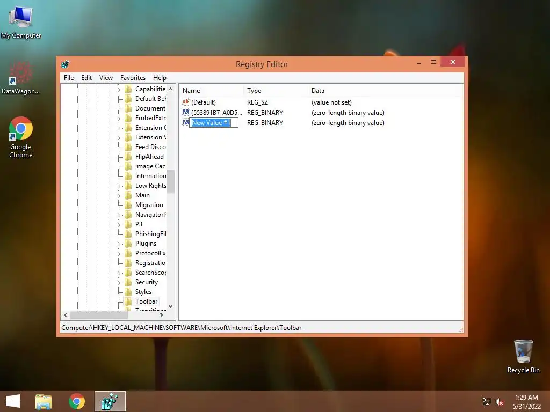550x412 pixels.
Task: Select the FlipAhead folder icon
Action: [x=128, y=157]
